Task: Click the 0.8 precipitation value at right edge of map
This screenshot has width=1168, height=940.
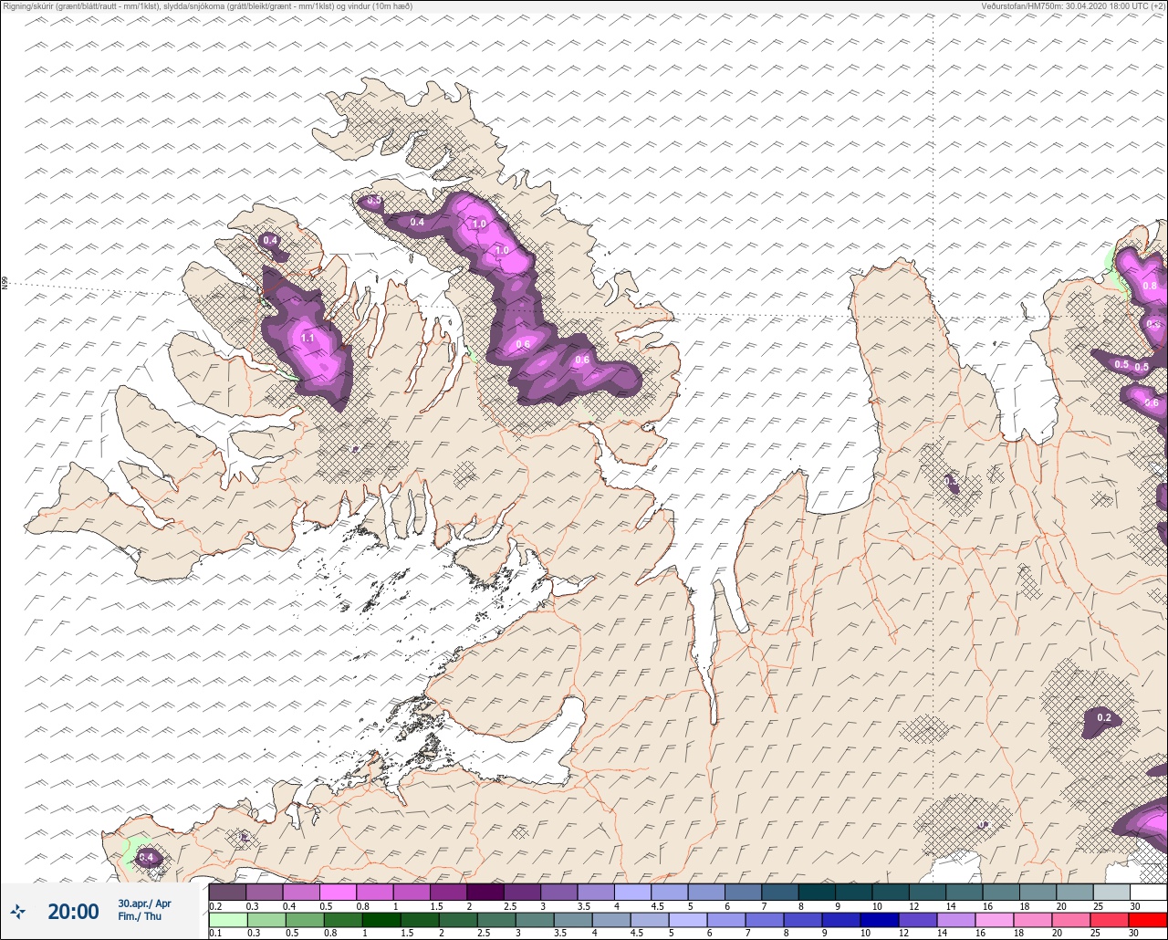Action: coord(1149,286)
